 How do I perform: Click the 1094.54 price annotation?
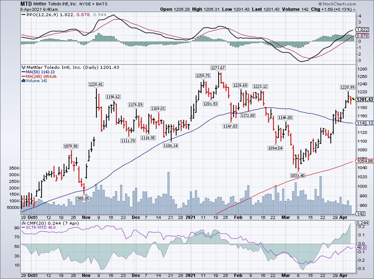275,148
